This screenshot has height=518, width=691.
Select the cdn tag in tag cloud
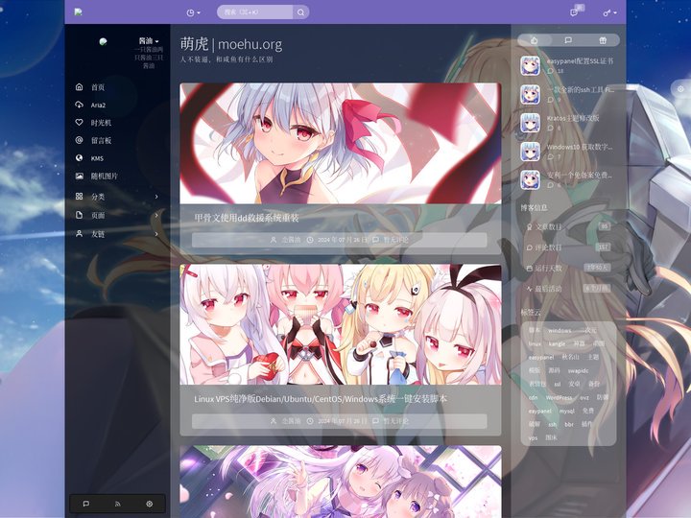tap(534, 397)
